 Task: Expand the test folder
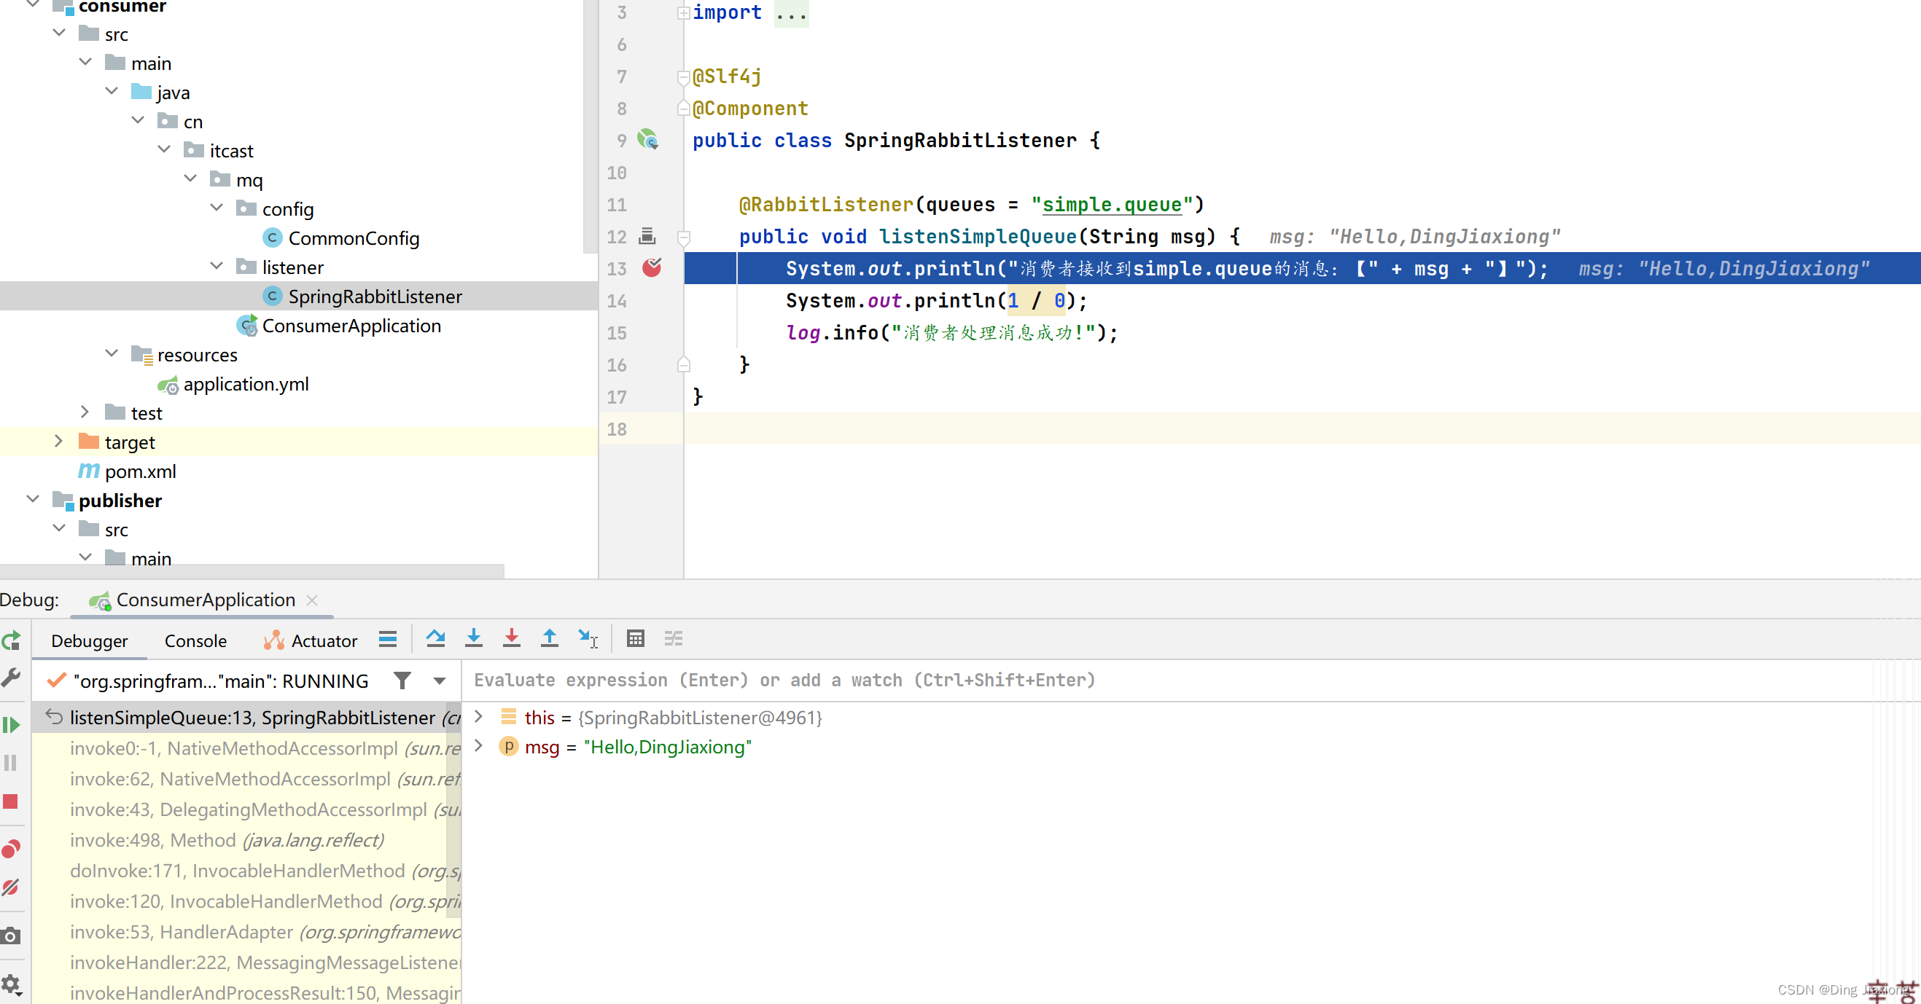click(x=85, y=412)
